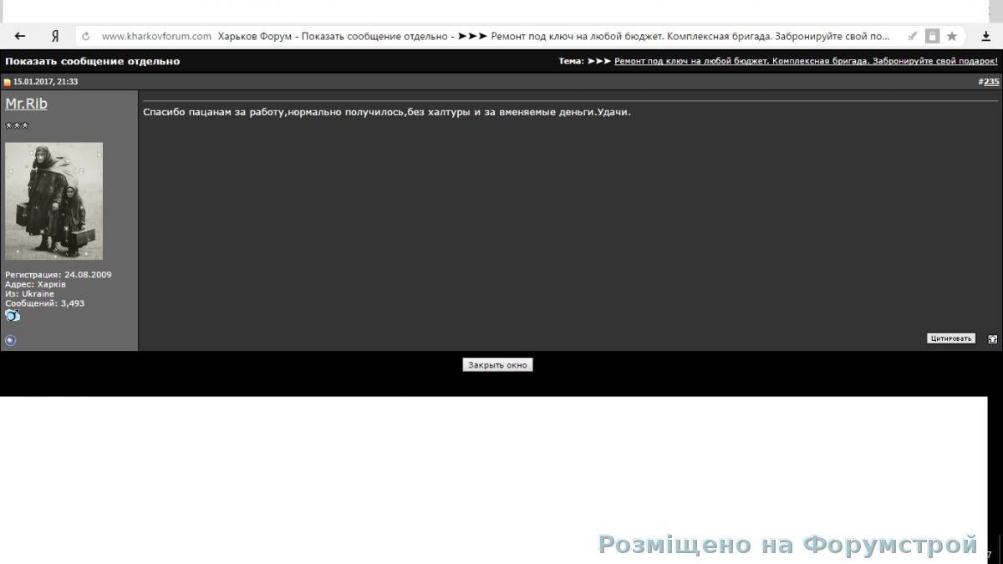Open browser downloads via arrow icon

[986, 36]
